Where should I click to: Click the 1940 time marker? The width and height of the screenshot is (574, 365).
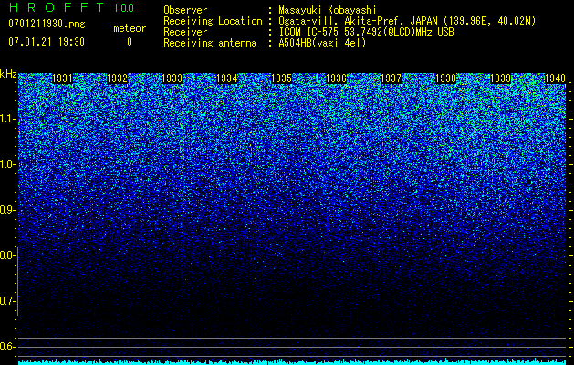tap(556, 78)
